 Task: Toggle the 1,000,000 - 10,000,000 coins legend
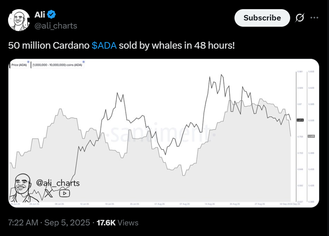(58, 65)
